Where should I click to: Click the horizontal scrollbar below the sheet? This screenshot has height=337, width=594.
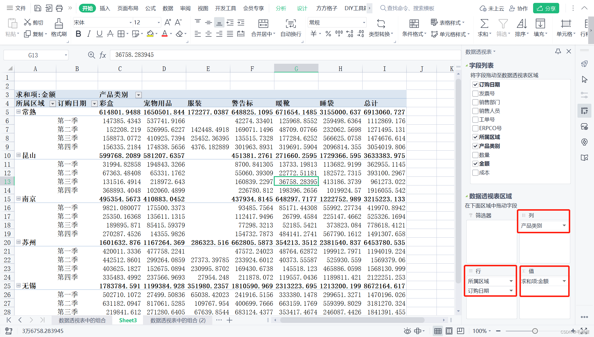[352, 320]
